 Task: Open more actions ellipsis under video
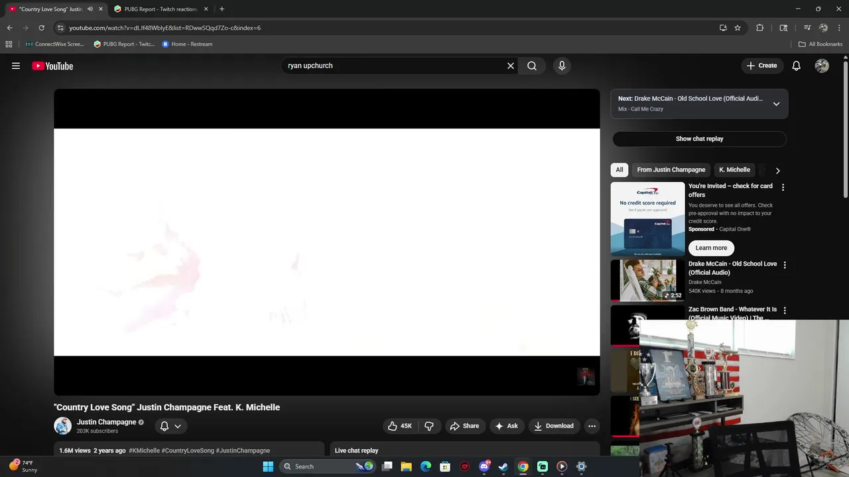(x=592, y=426)
